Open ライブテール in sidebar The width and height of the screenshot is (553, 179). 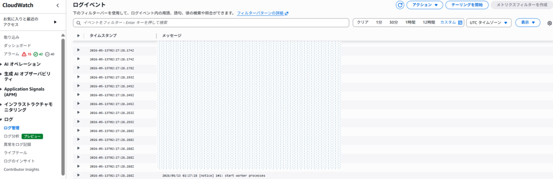coord(15,153)
